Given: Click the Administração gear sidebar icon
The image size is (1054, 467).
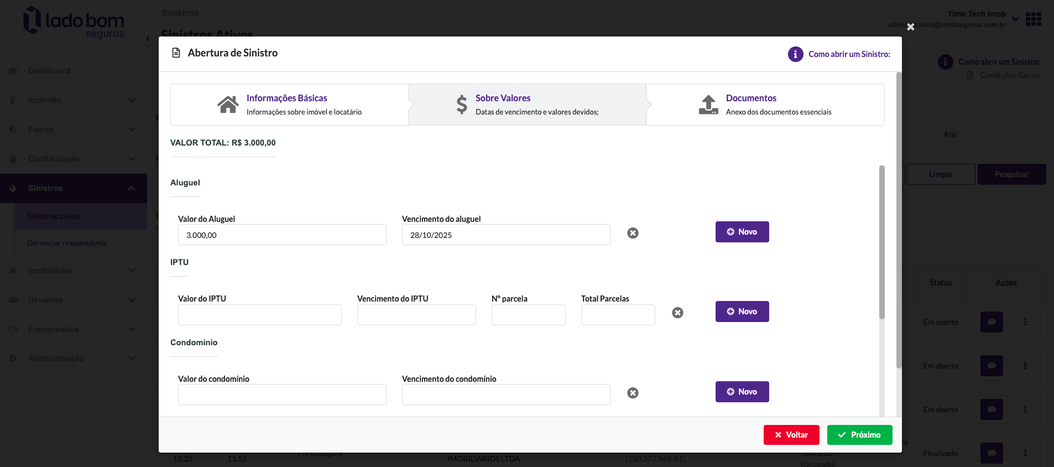Looking at the screenshot, I should [13, 359].
